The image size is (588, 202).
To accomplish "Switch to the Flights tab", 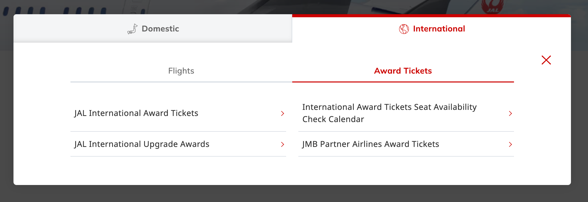I will 181,71.
